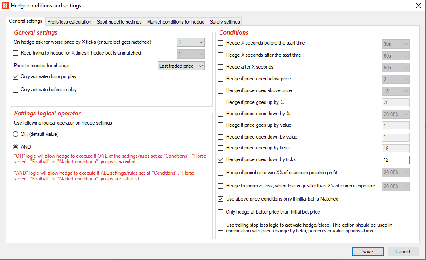Choose the AND logical operator option
The image size is (426, 260).
click(15, 147)
